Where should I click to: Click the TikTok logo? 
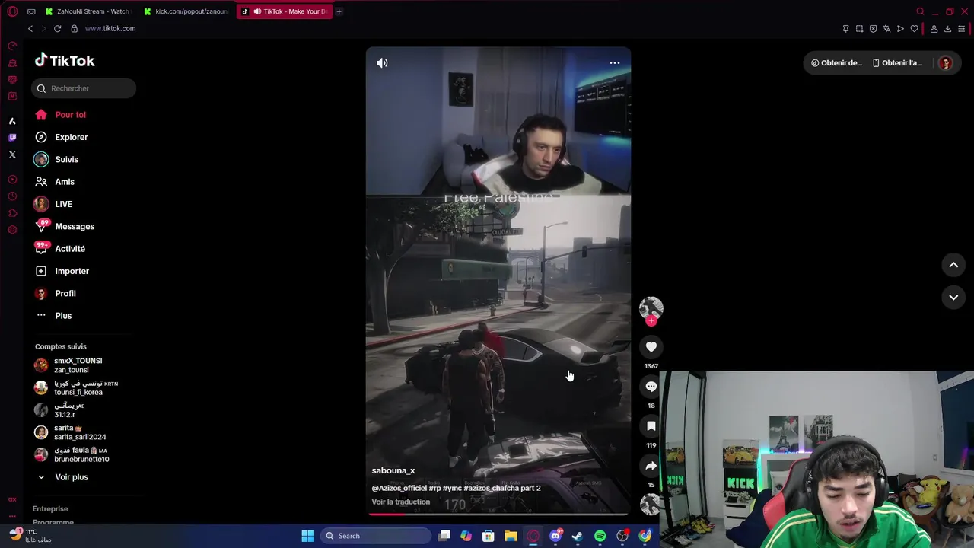click(65, 61)
